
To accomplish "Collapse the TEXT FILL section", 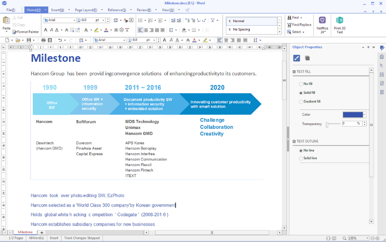I will pyautogui.click(x=294, y=72).
